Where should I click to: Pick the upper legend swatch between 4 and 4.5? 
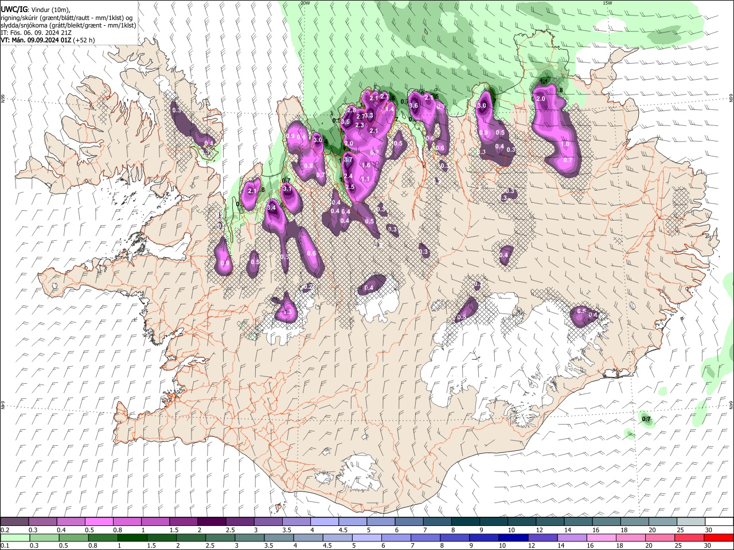[323, 522]
